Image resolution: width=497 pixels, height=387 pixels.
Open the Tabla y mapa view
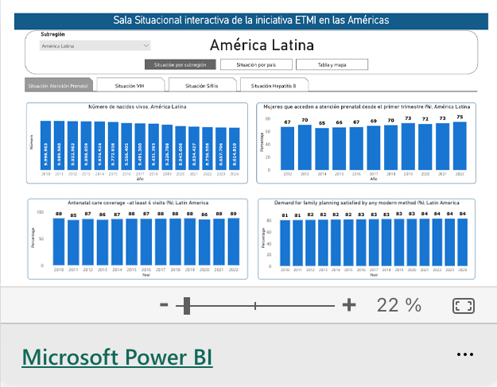pyautogui.click(x=332, y=64)
